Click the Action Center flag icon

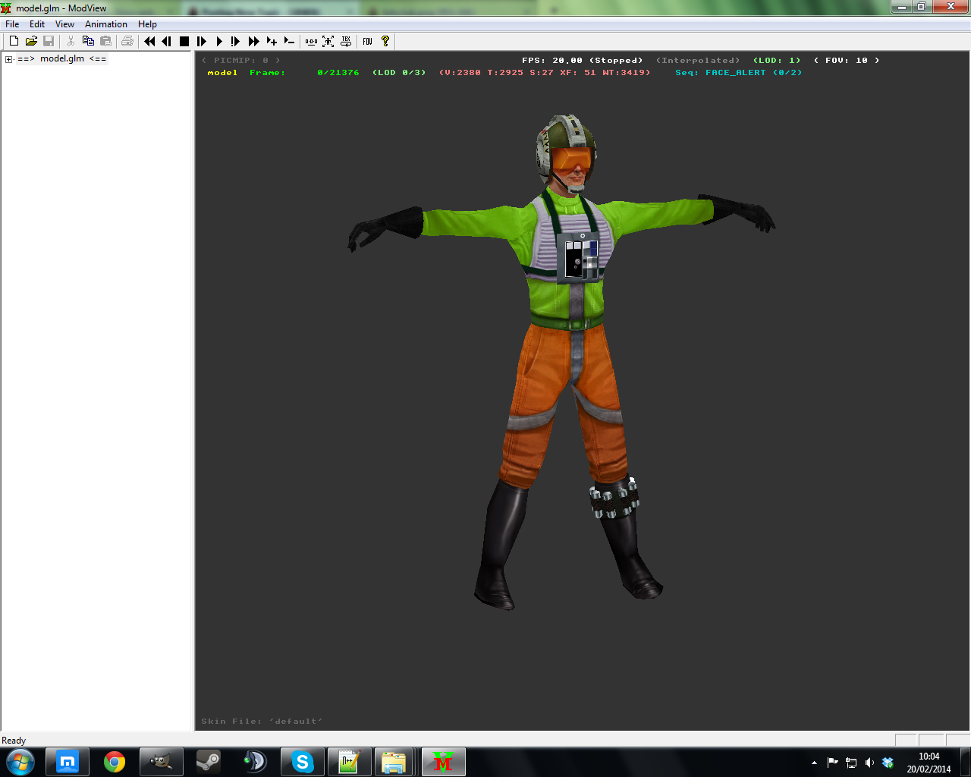[833, 763]
